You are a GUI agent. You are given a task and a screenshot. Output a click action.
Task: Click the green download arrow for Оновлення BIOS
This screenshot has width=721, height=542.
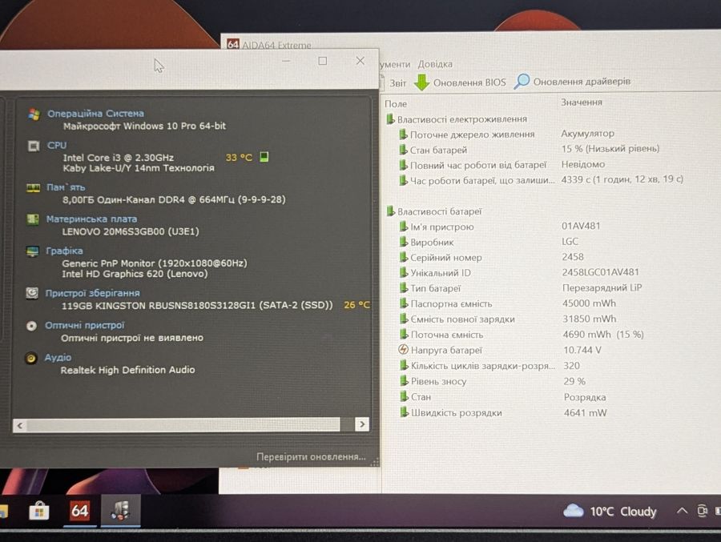click(421, 82)
